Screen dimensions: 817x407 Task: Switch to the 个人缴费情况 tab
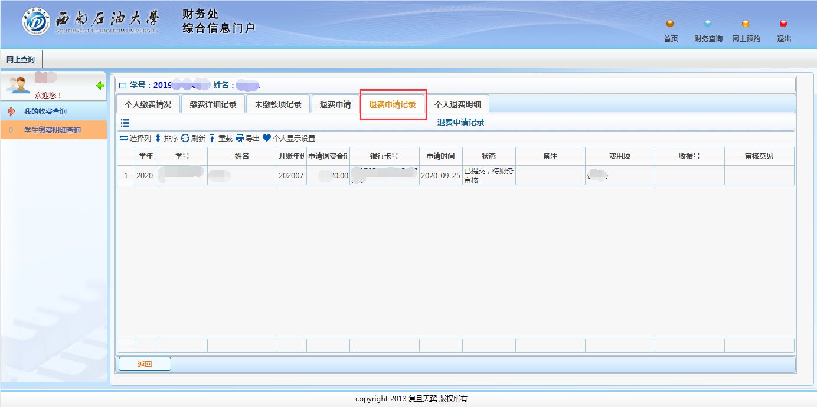(148, 104)
